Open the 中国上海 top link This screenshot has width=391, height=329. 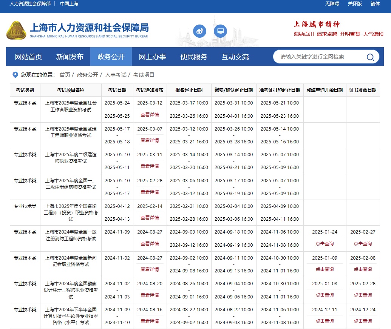tap(69, 4)
